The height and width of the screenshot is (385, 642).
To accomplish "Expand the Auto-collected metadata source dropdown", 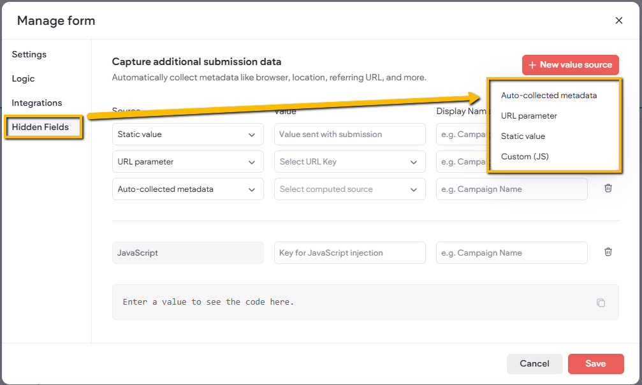I will point(188,189).
